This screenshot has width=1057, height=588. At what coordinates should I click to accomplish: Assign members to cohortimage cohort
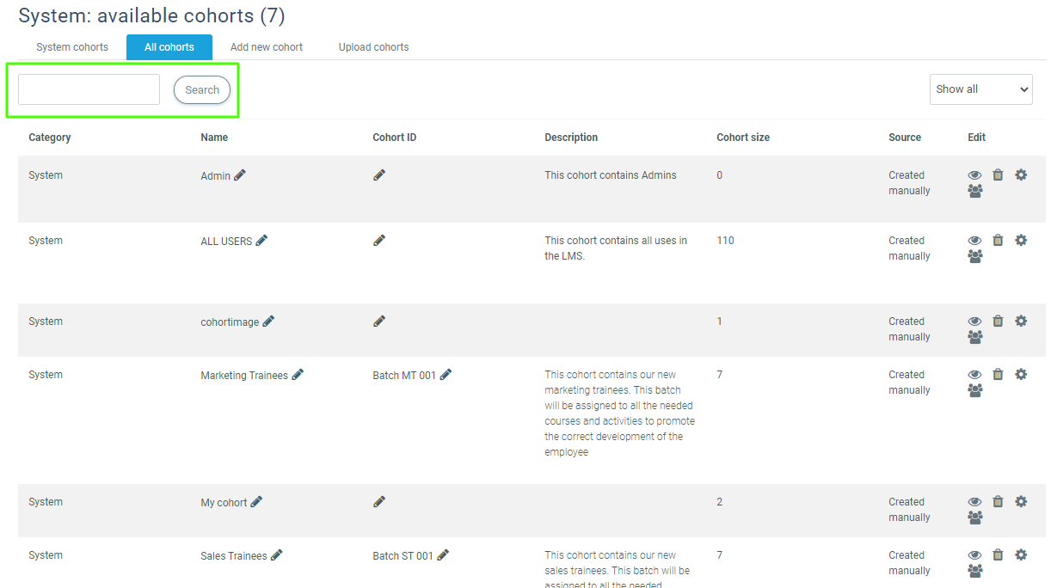point(974,338)
